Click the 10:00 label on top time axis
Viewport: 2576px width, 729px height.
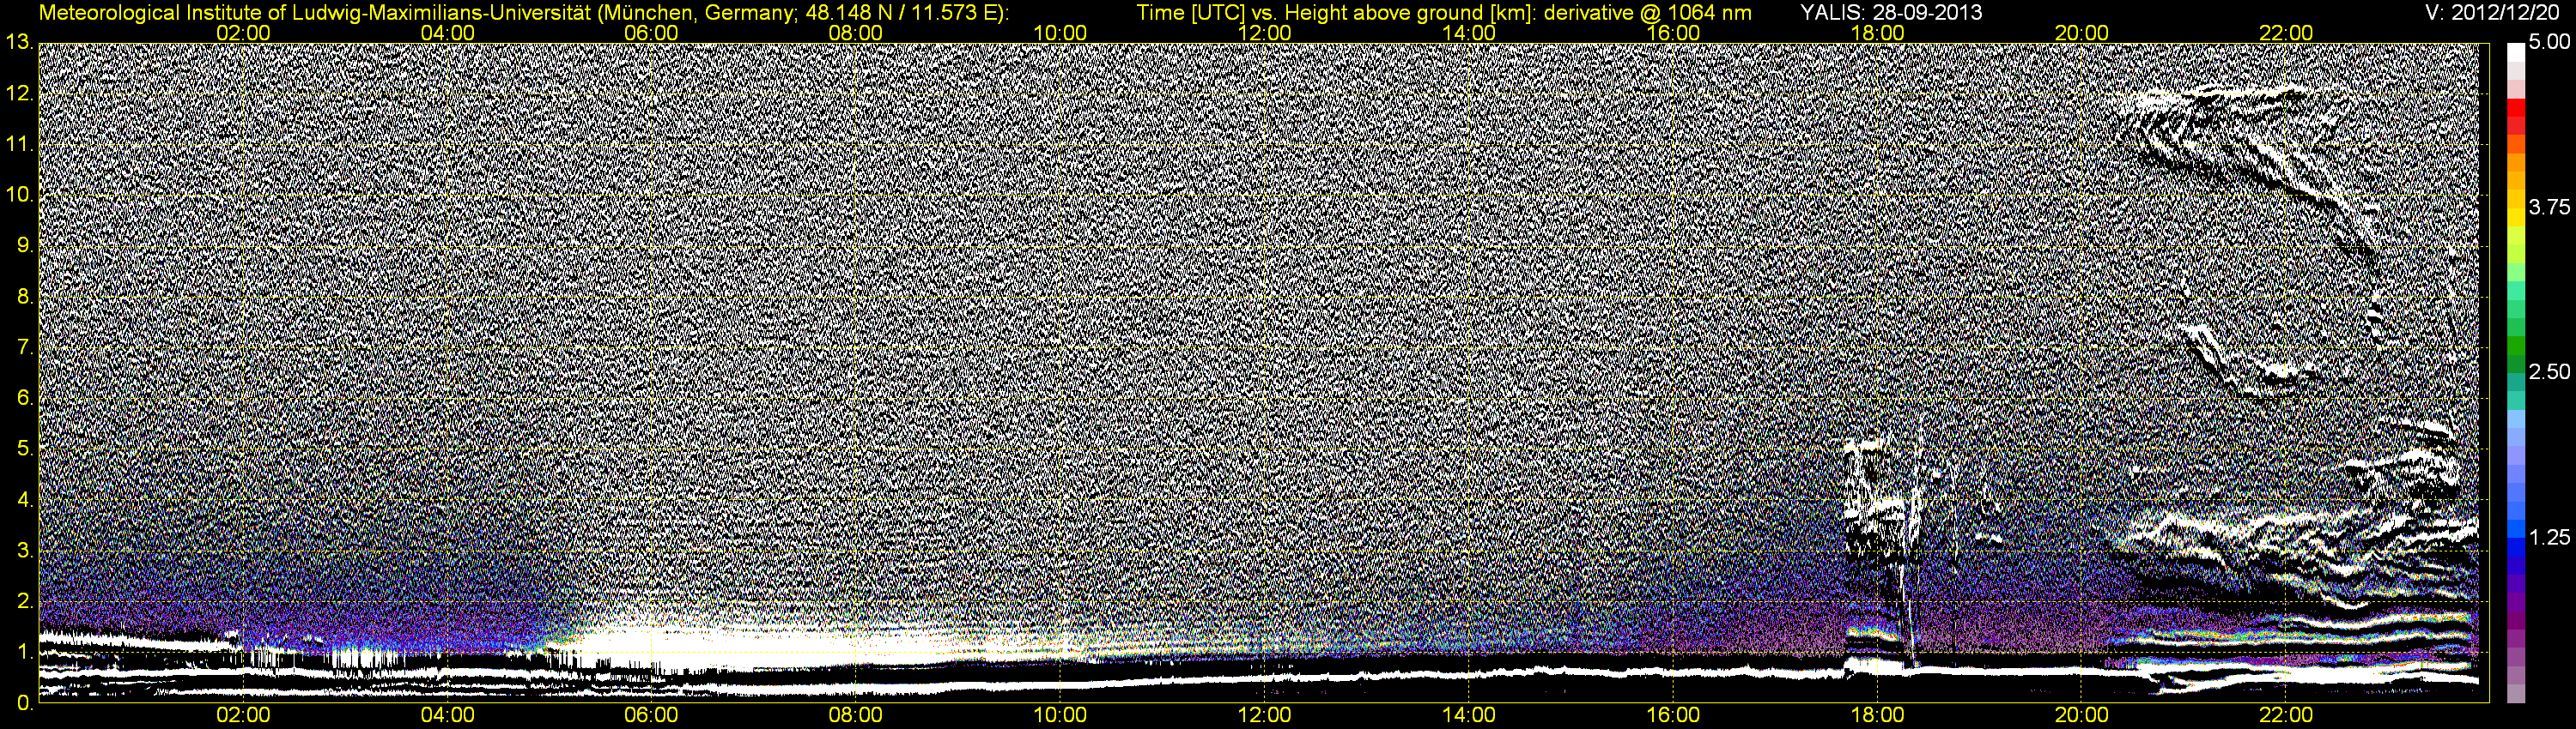pos(1060,33)
